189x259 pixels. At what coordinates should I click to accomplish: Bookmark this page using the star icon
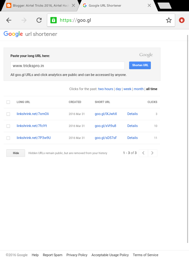tap(169, 20)
